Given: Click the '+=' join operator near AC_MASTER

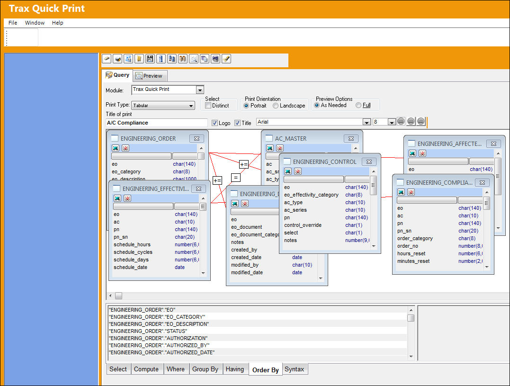Looking at the screenshot, I should tap(244, 164).
